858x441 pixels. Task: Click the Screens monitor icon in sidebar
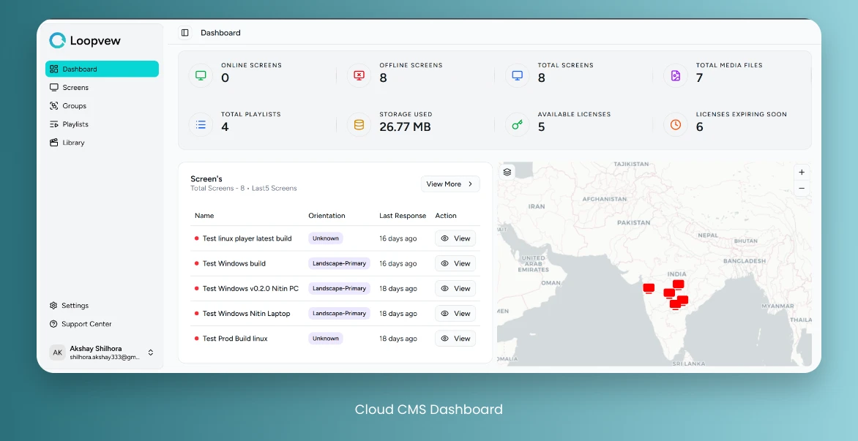click(x=53, y=88)
